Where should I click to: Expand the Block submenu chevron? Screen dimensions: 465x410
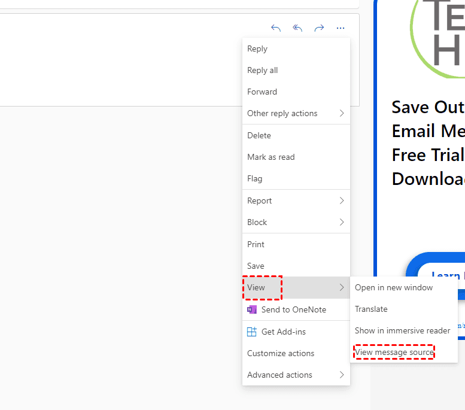pos(342,222)
